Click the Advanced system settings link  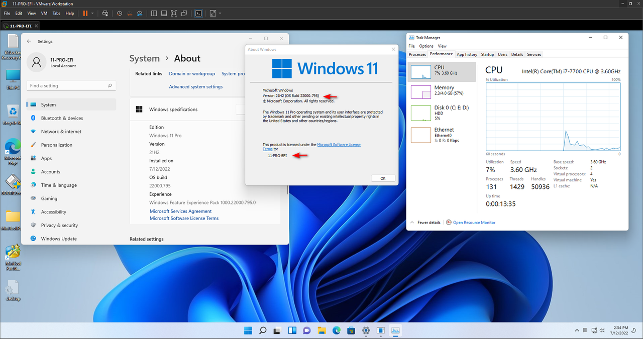[195, 87]
